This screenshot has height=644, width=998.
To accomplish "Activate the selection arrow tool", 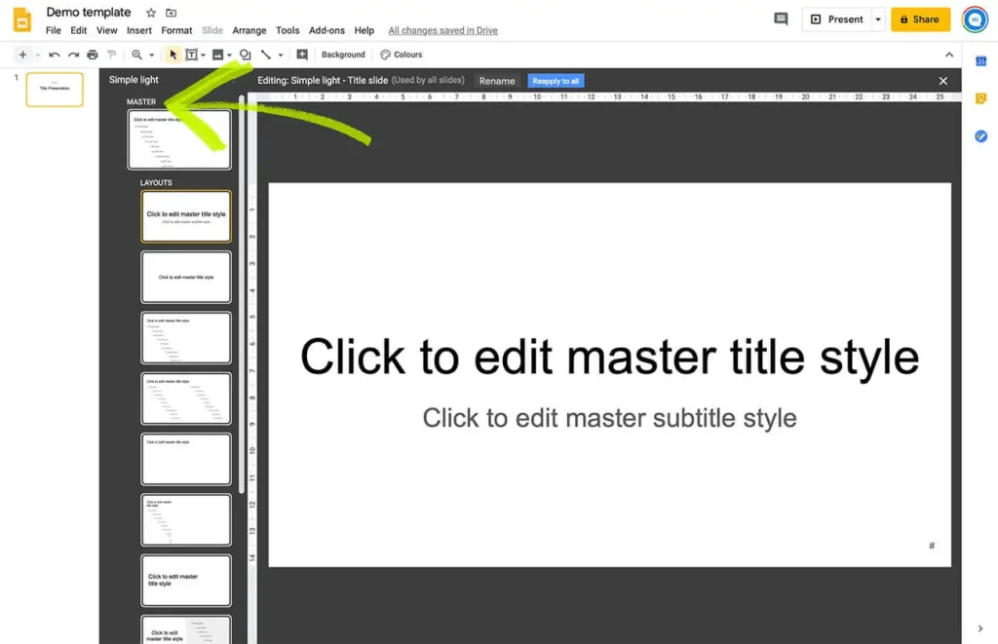I will [173, 55].
